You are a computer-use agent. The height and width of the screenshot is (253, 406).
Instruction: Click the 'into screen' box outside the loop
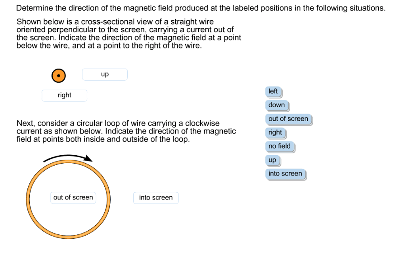point(156,197)
